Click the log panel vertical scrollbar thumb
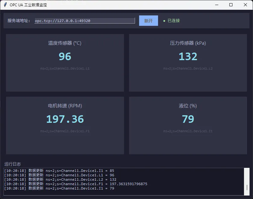This screenshot has width=253, height=199. pyautogui.click(x=247, y=188)
